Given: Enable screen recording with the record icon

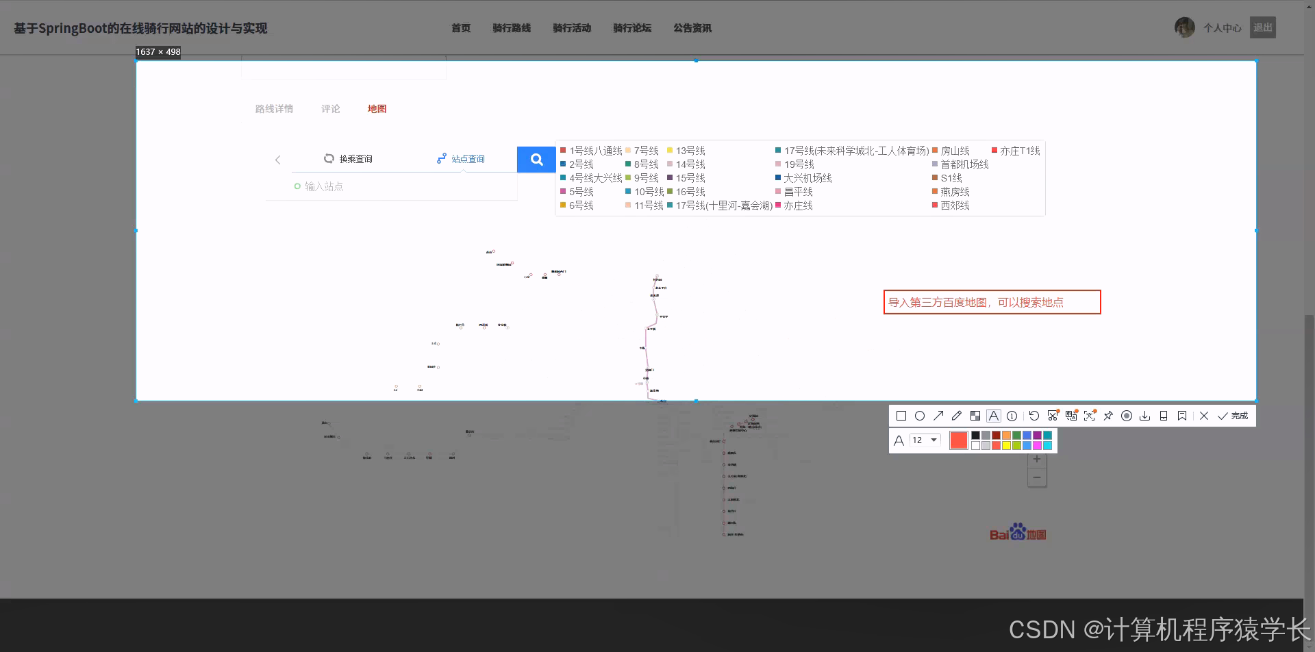Looking at the screenshot, I should click(1127, 416).
